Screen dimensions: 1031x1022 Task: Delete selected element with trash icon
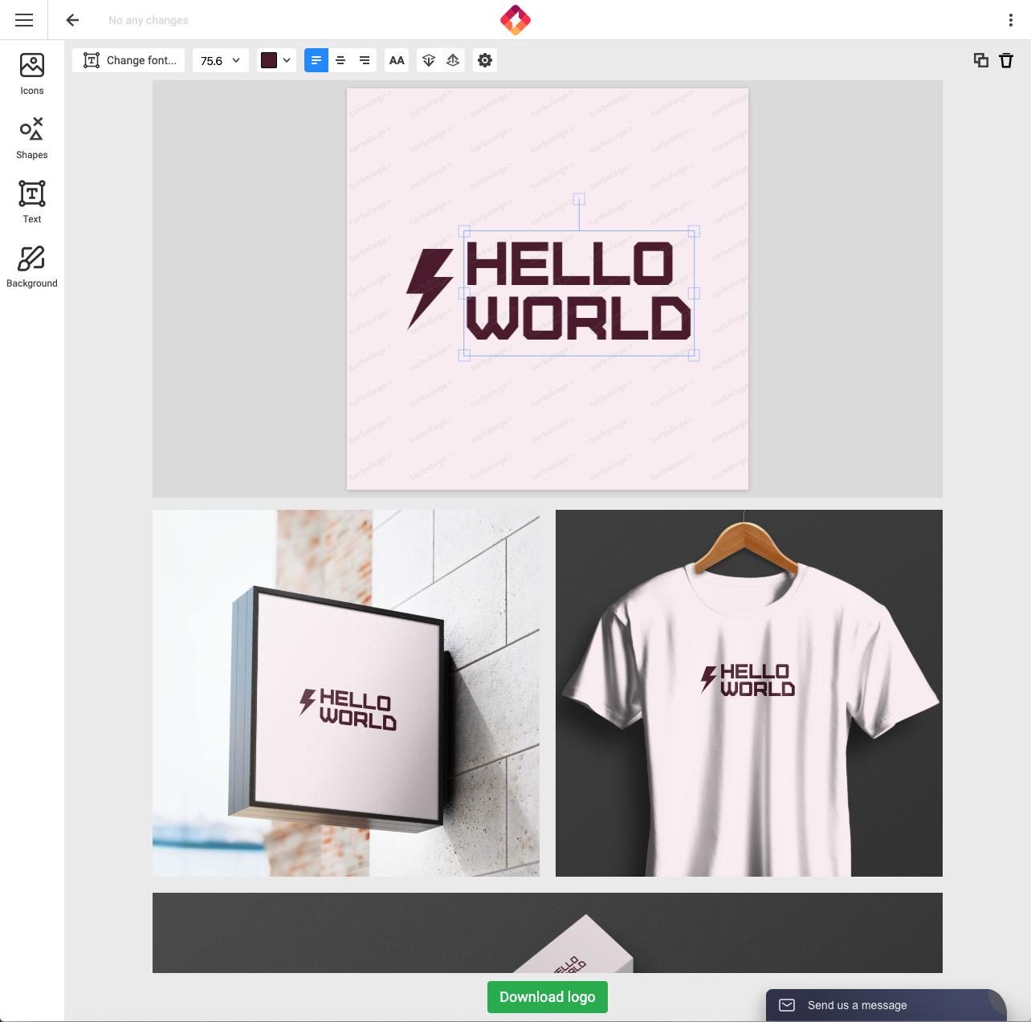pyautogui.click(x=1006, y=60)
